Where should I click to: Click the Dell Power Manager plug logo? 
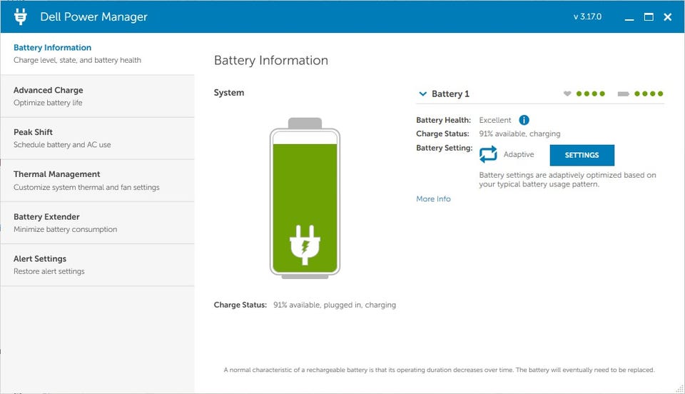pos(20,16)
